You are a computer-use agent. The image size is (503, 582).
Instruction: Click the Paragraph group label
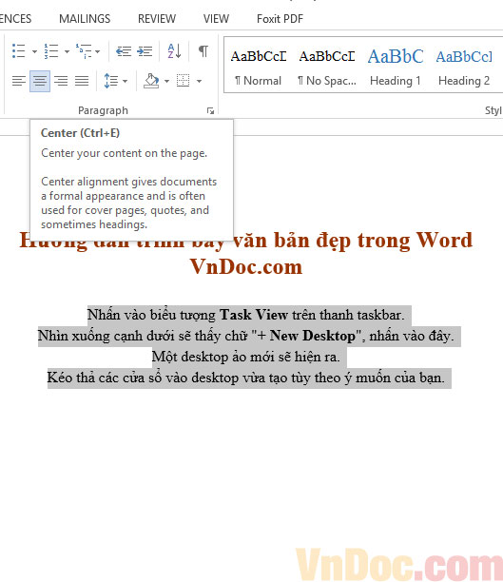103,110
